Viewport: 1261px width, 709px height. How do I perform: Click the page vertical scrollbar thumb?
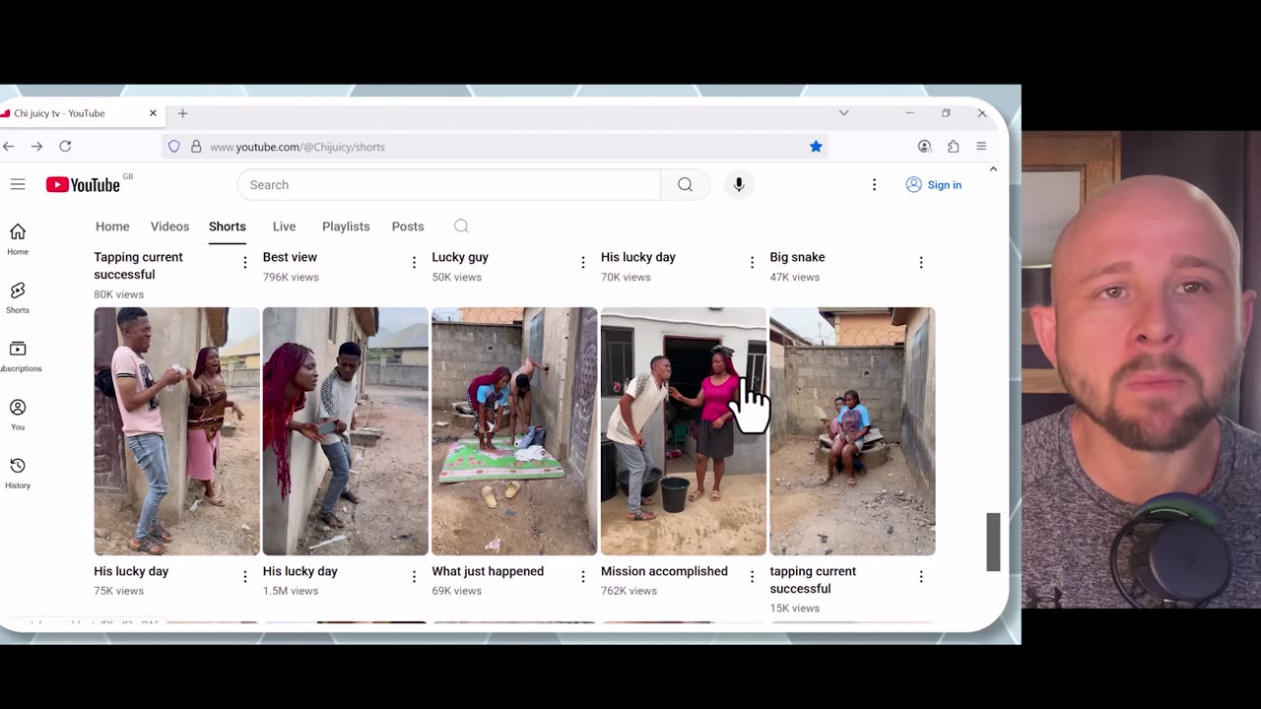993,542
